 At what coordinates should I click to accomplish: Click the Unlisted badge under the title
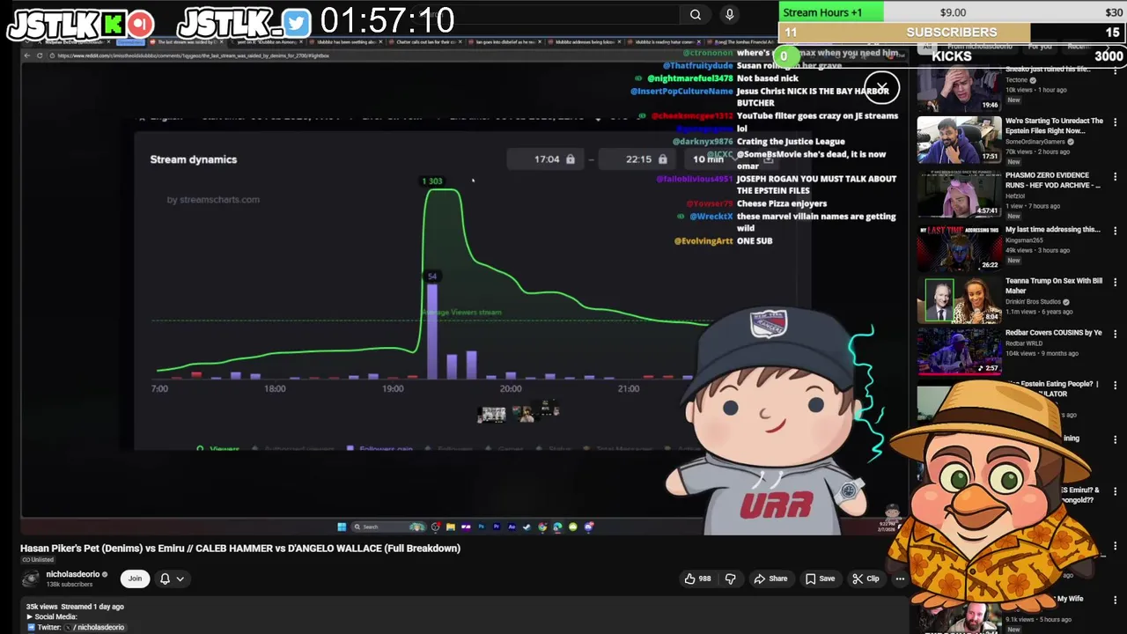38,560
